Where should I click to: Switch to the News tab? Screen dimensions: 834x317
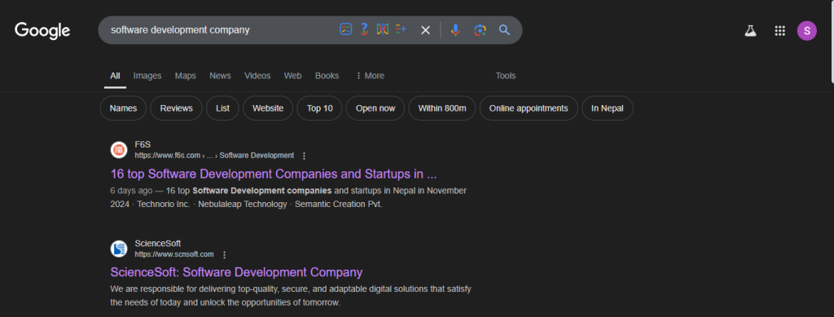point(220,76)
